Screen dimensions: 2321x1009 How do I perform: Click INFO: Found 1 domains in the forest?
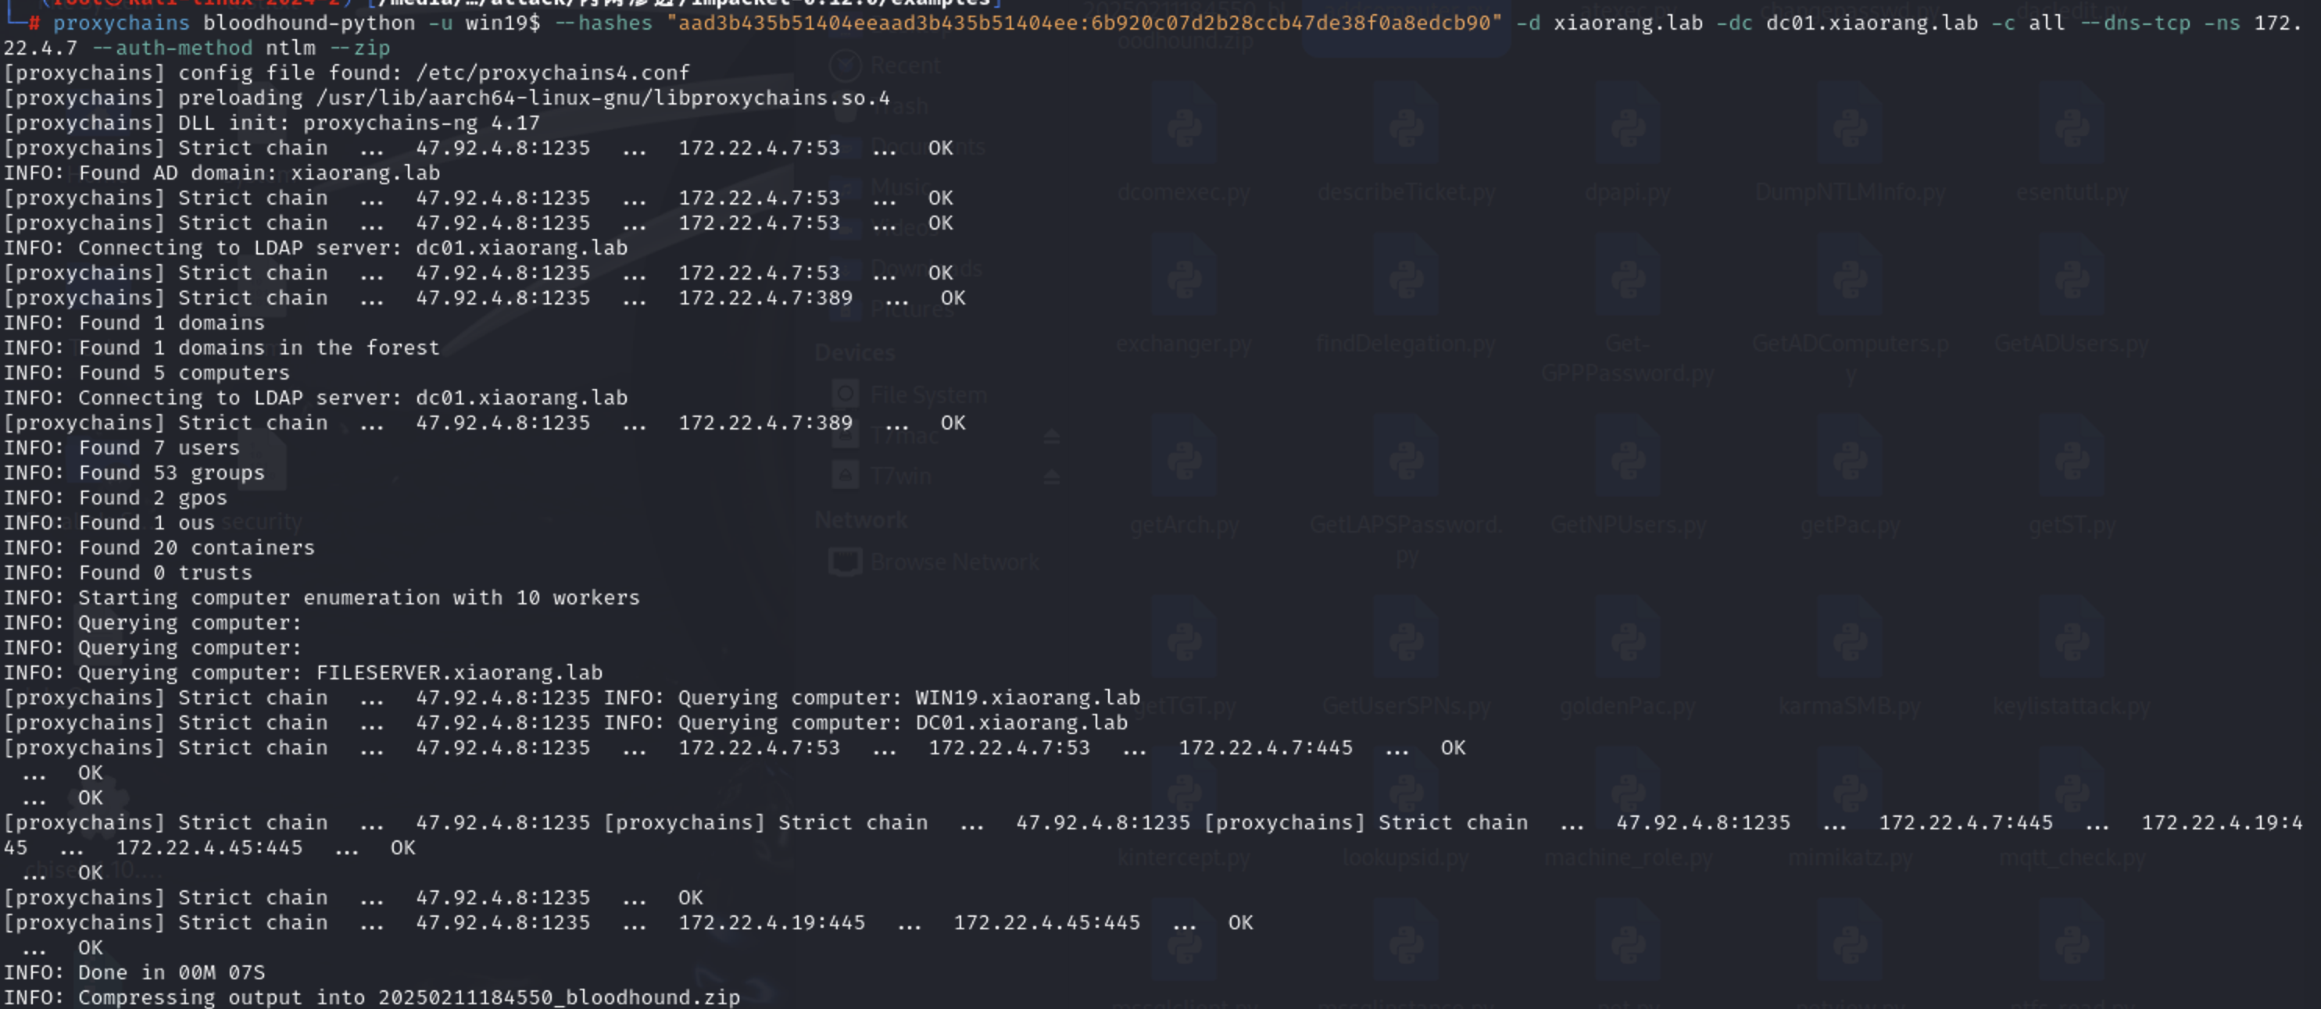point(222,348)
